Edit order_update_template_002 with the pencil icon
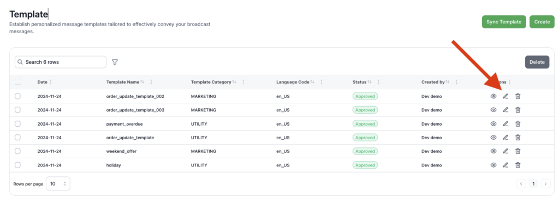 point(506,96)
